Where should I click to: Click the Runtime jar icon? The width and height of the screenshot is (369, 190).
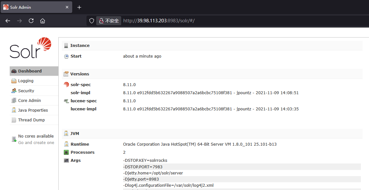coord(66,144)
